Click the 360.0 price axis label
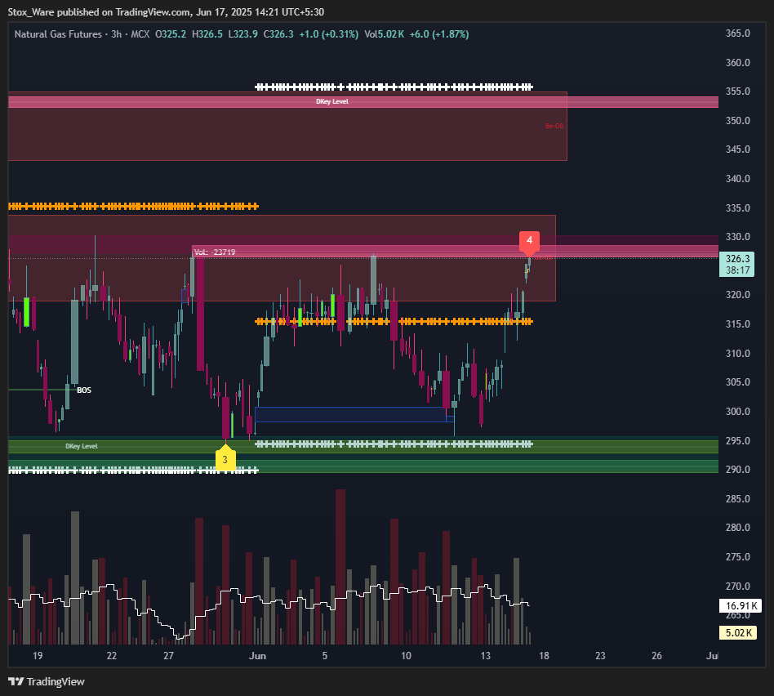The height and width of the screenshot is (696, 774). (x=737, y=63)
